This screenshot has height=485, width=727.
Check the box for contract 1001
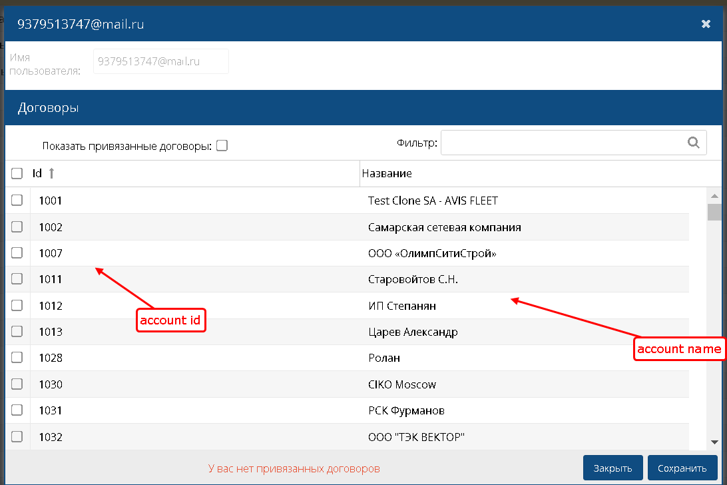click(17, 200)
